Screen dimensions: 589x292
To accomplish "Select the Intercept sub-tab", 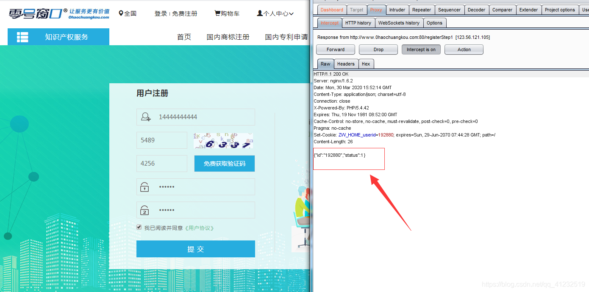I will point(330,23).
